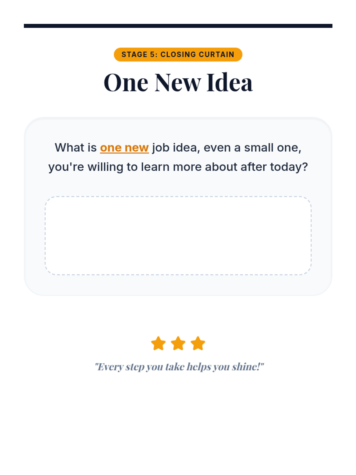Screen dimensions: 356x475
Task: Click the right orange star icon
Action: [x=198, y=343]
